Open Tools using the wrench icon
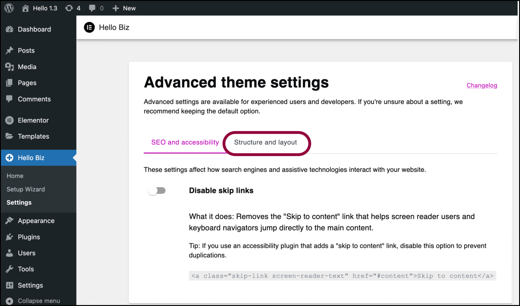This screenshot has width=520, height=306. click(x=9, y=269)
